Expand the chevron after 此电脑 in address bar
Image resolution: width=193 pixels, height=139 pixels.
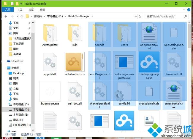tap(45, 16)
